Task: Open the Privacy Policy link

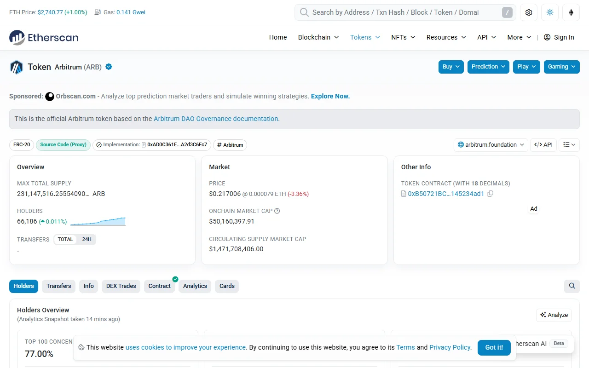Action: (450, 347)
